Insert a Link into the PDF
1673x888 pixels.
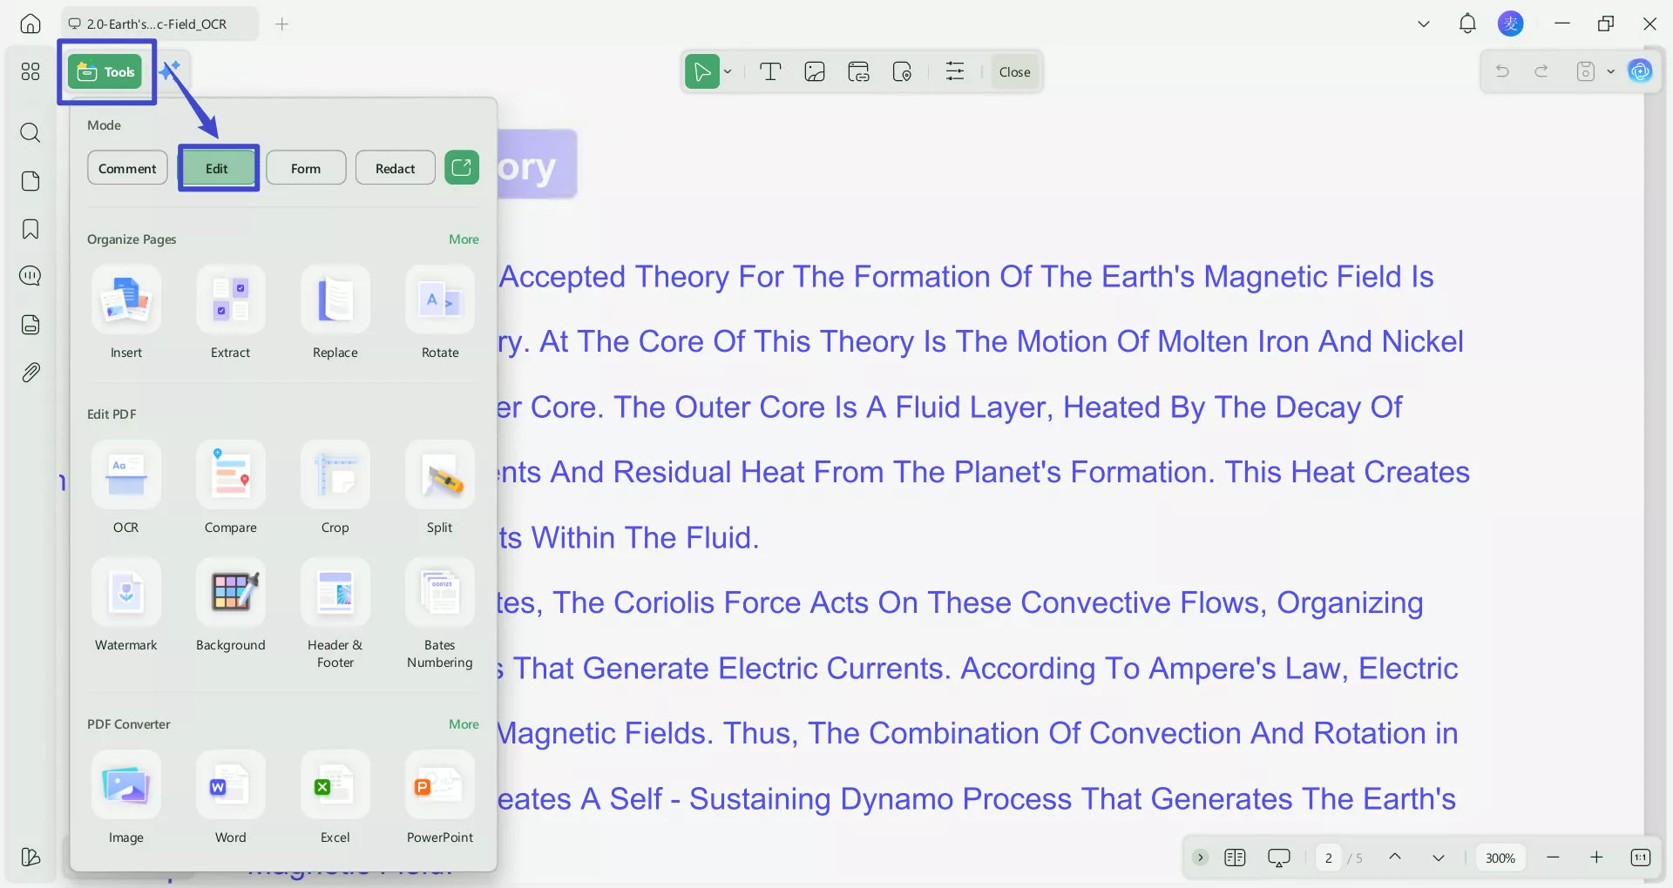(858, 71)
